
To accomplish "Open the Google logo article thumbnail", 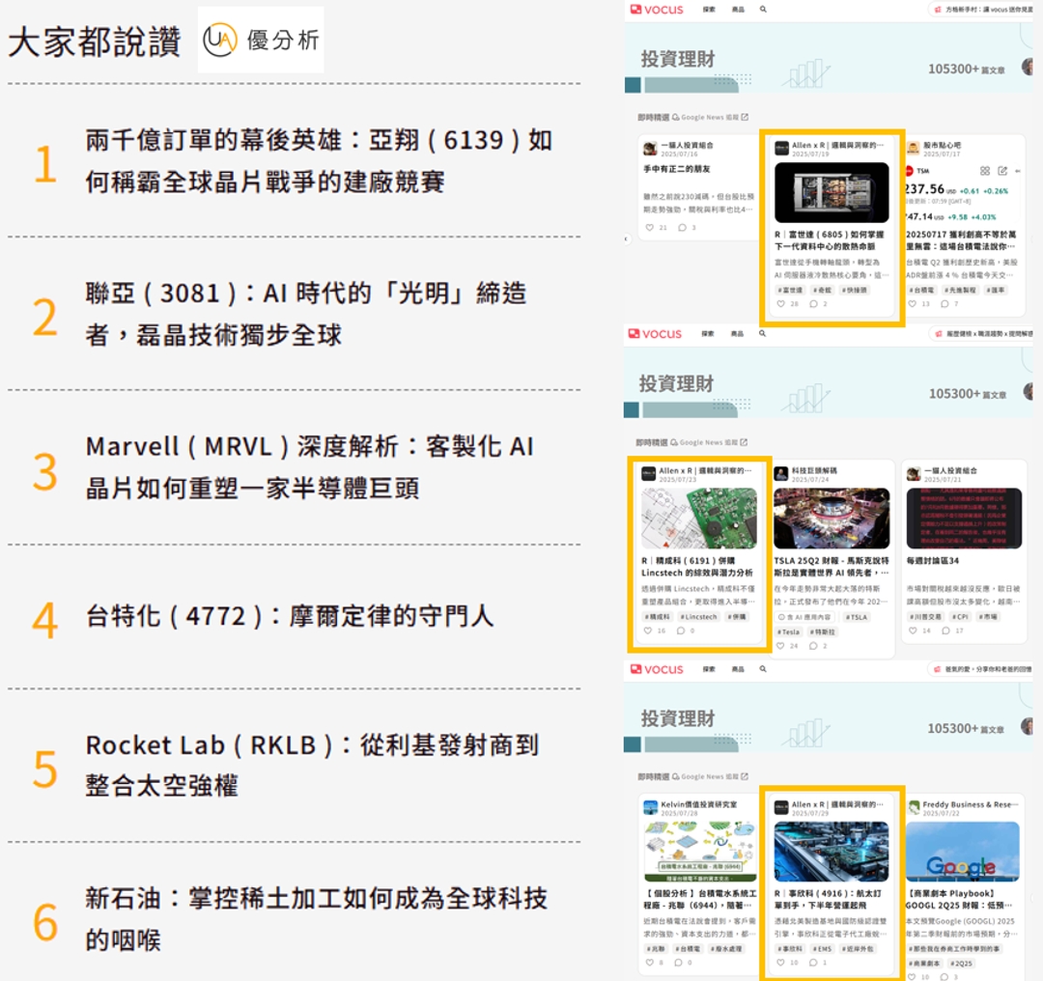I will pos(962,851).
